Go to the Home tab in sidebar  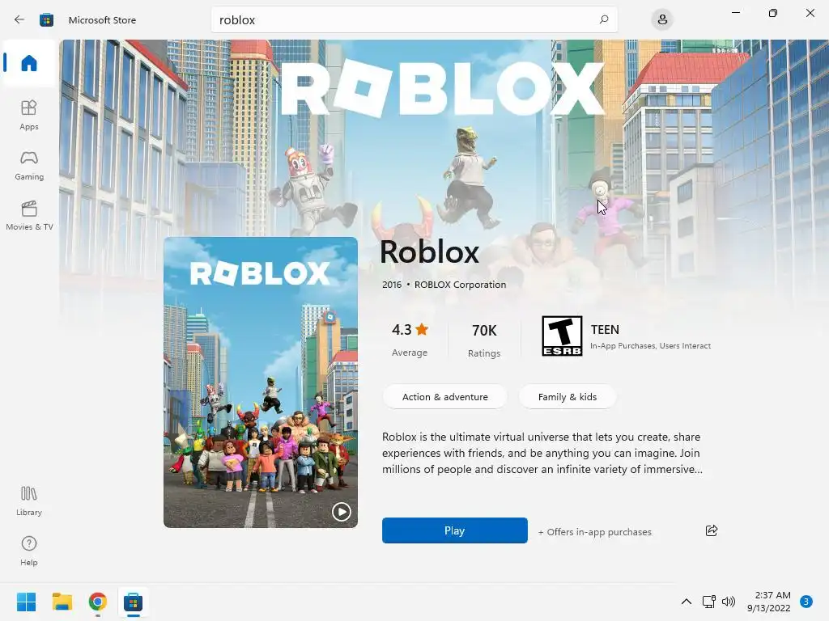click(29, 63)
